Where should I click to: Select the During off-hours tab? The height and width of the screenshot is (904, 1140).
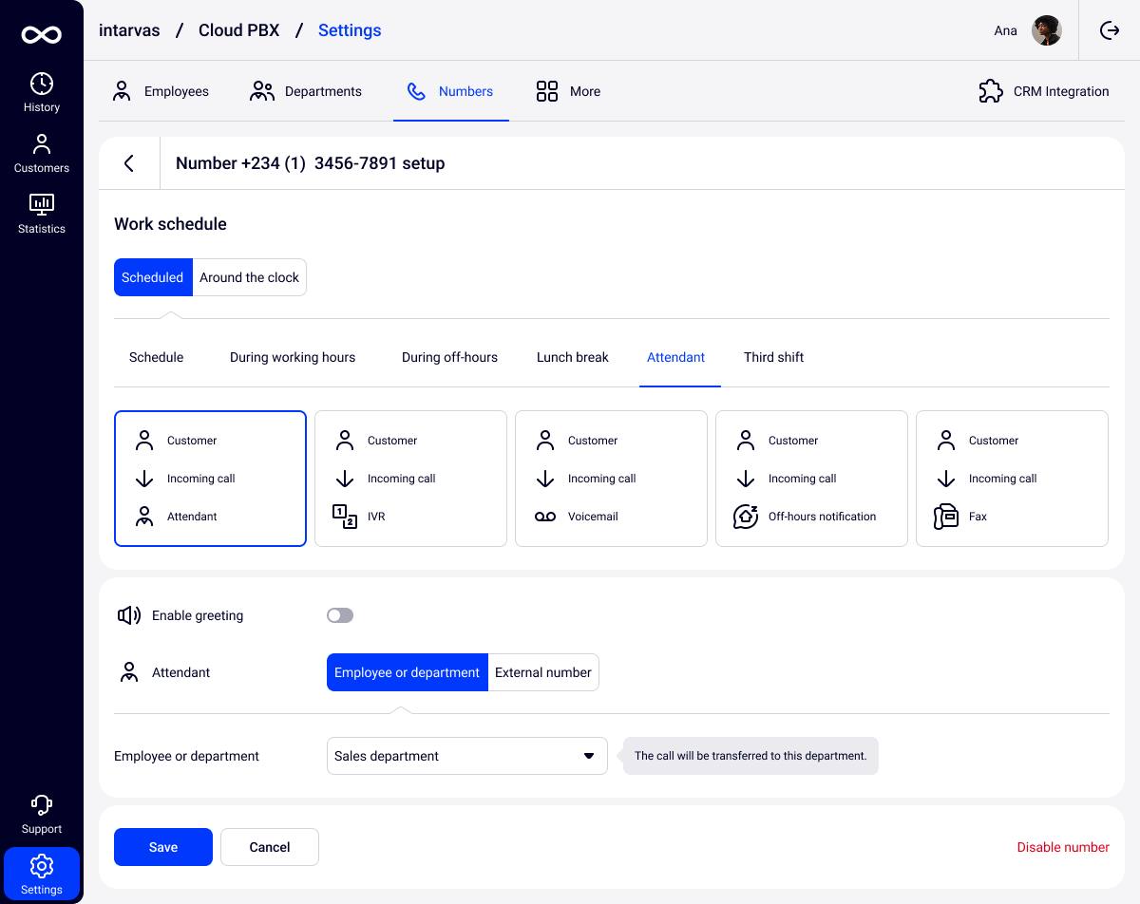(449, 358)
